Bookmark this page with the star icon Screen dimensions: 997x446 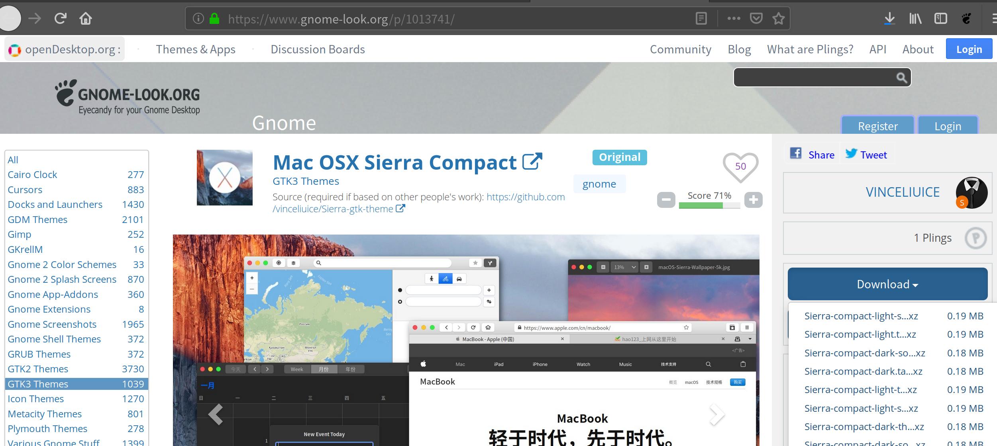(778, 18)
